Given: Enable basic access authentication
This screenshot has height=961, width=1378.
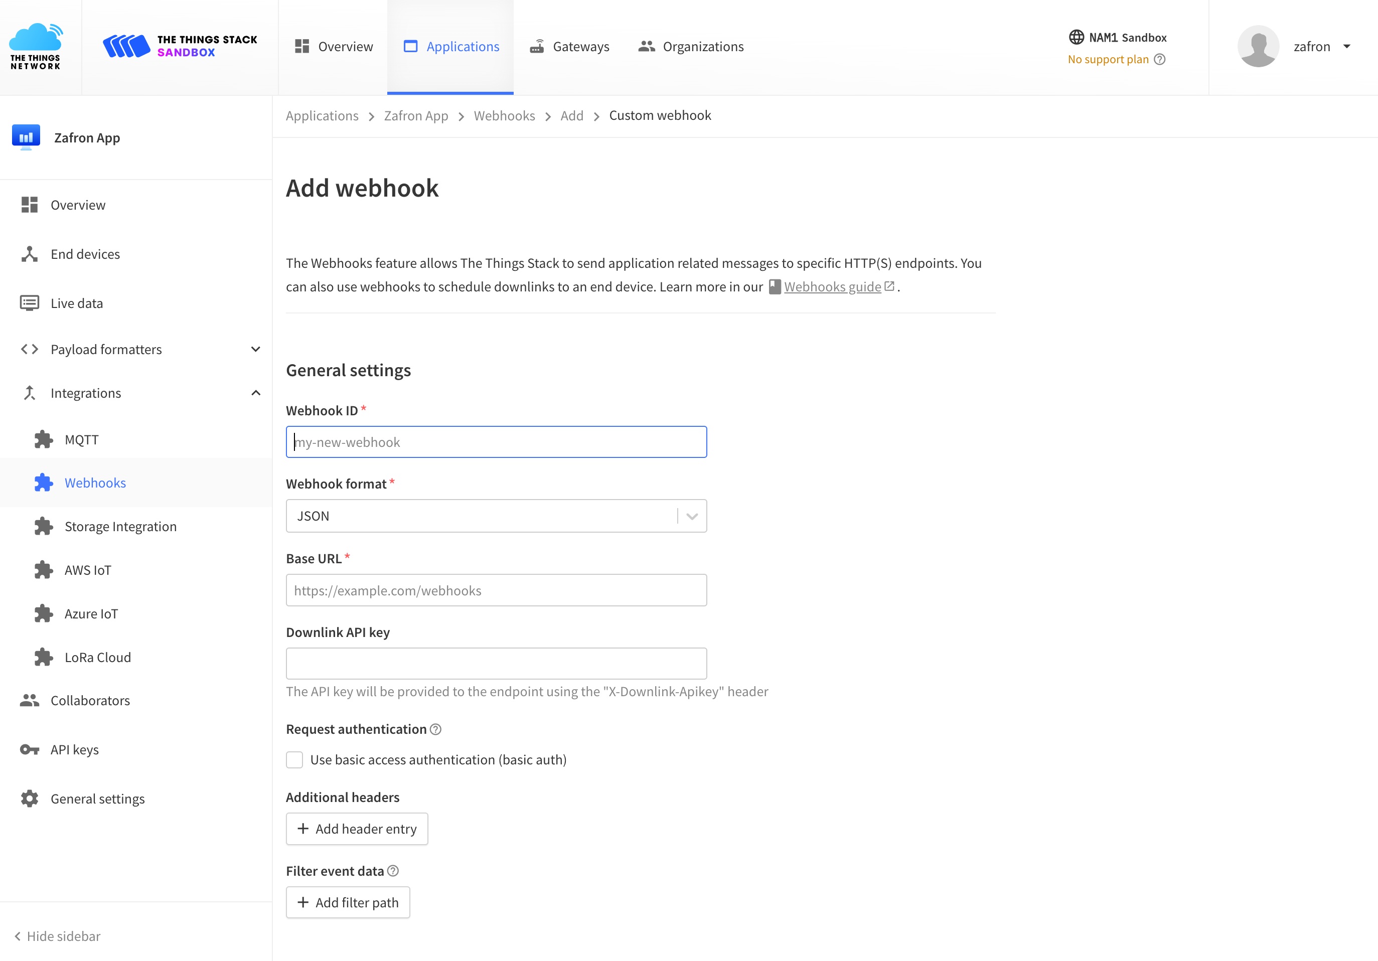Looking at the screenshot, I should (x=294, y=759).
